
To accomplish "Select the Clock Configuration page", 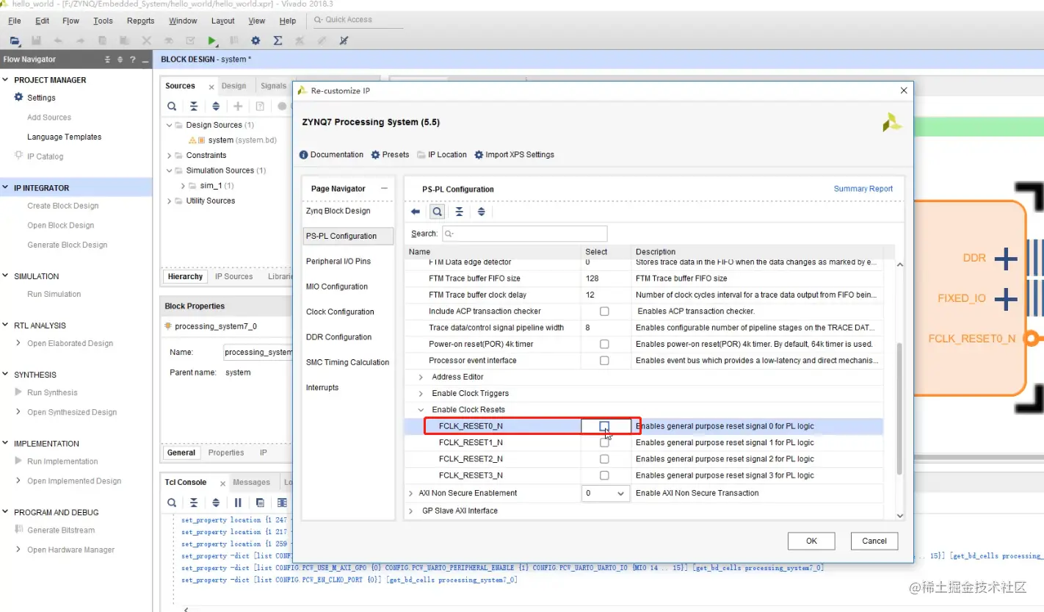I will pos(340,312).
